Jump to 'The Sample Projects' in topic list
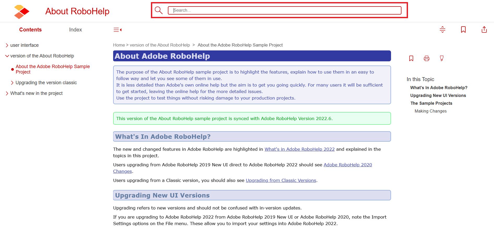This screenshot has width=494, height=230. tap(431, 103)
